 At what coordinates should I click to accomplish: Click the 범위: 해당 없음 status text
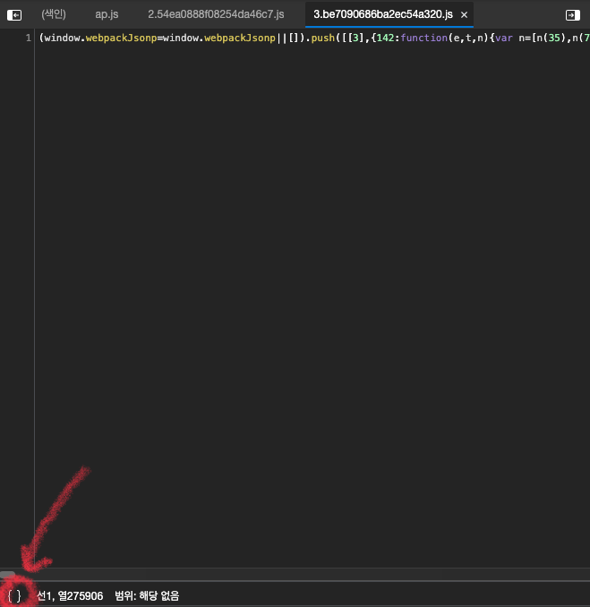(147, 595)
